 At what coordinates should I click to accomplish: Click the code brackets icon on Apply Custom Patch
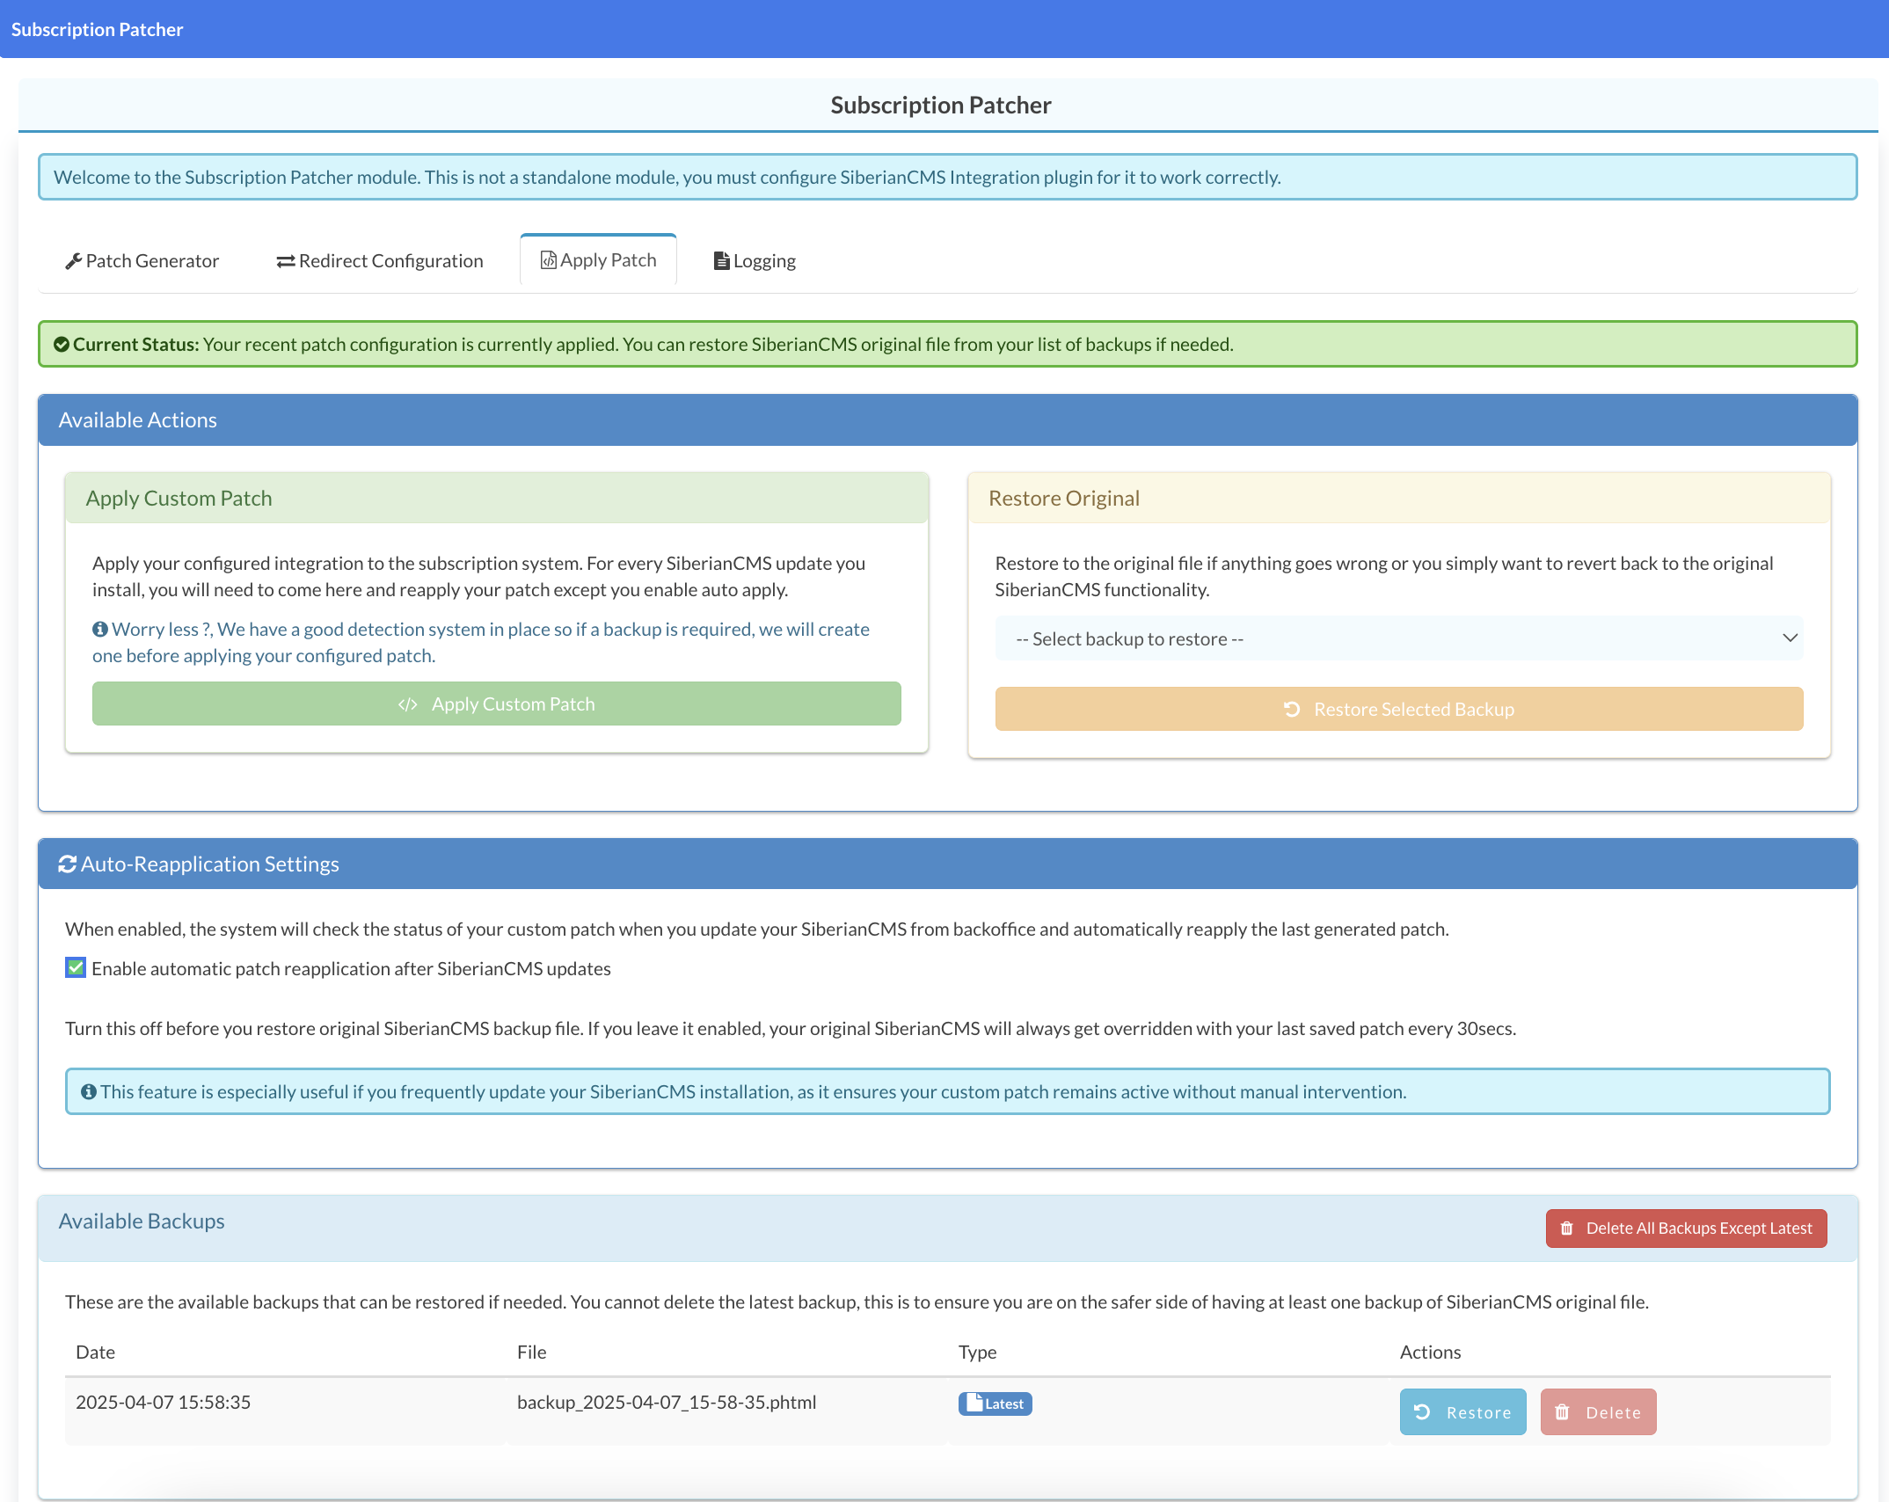pyautogui.click(x=407, y=704)
